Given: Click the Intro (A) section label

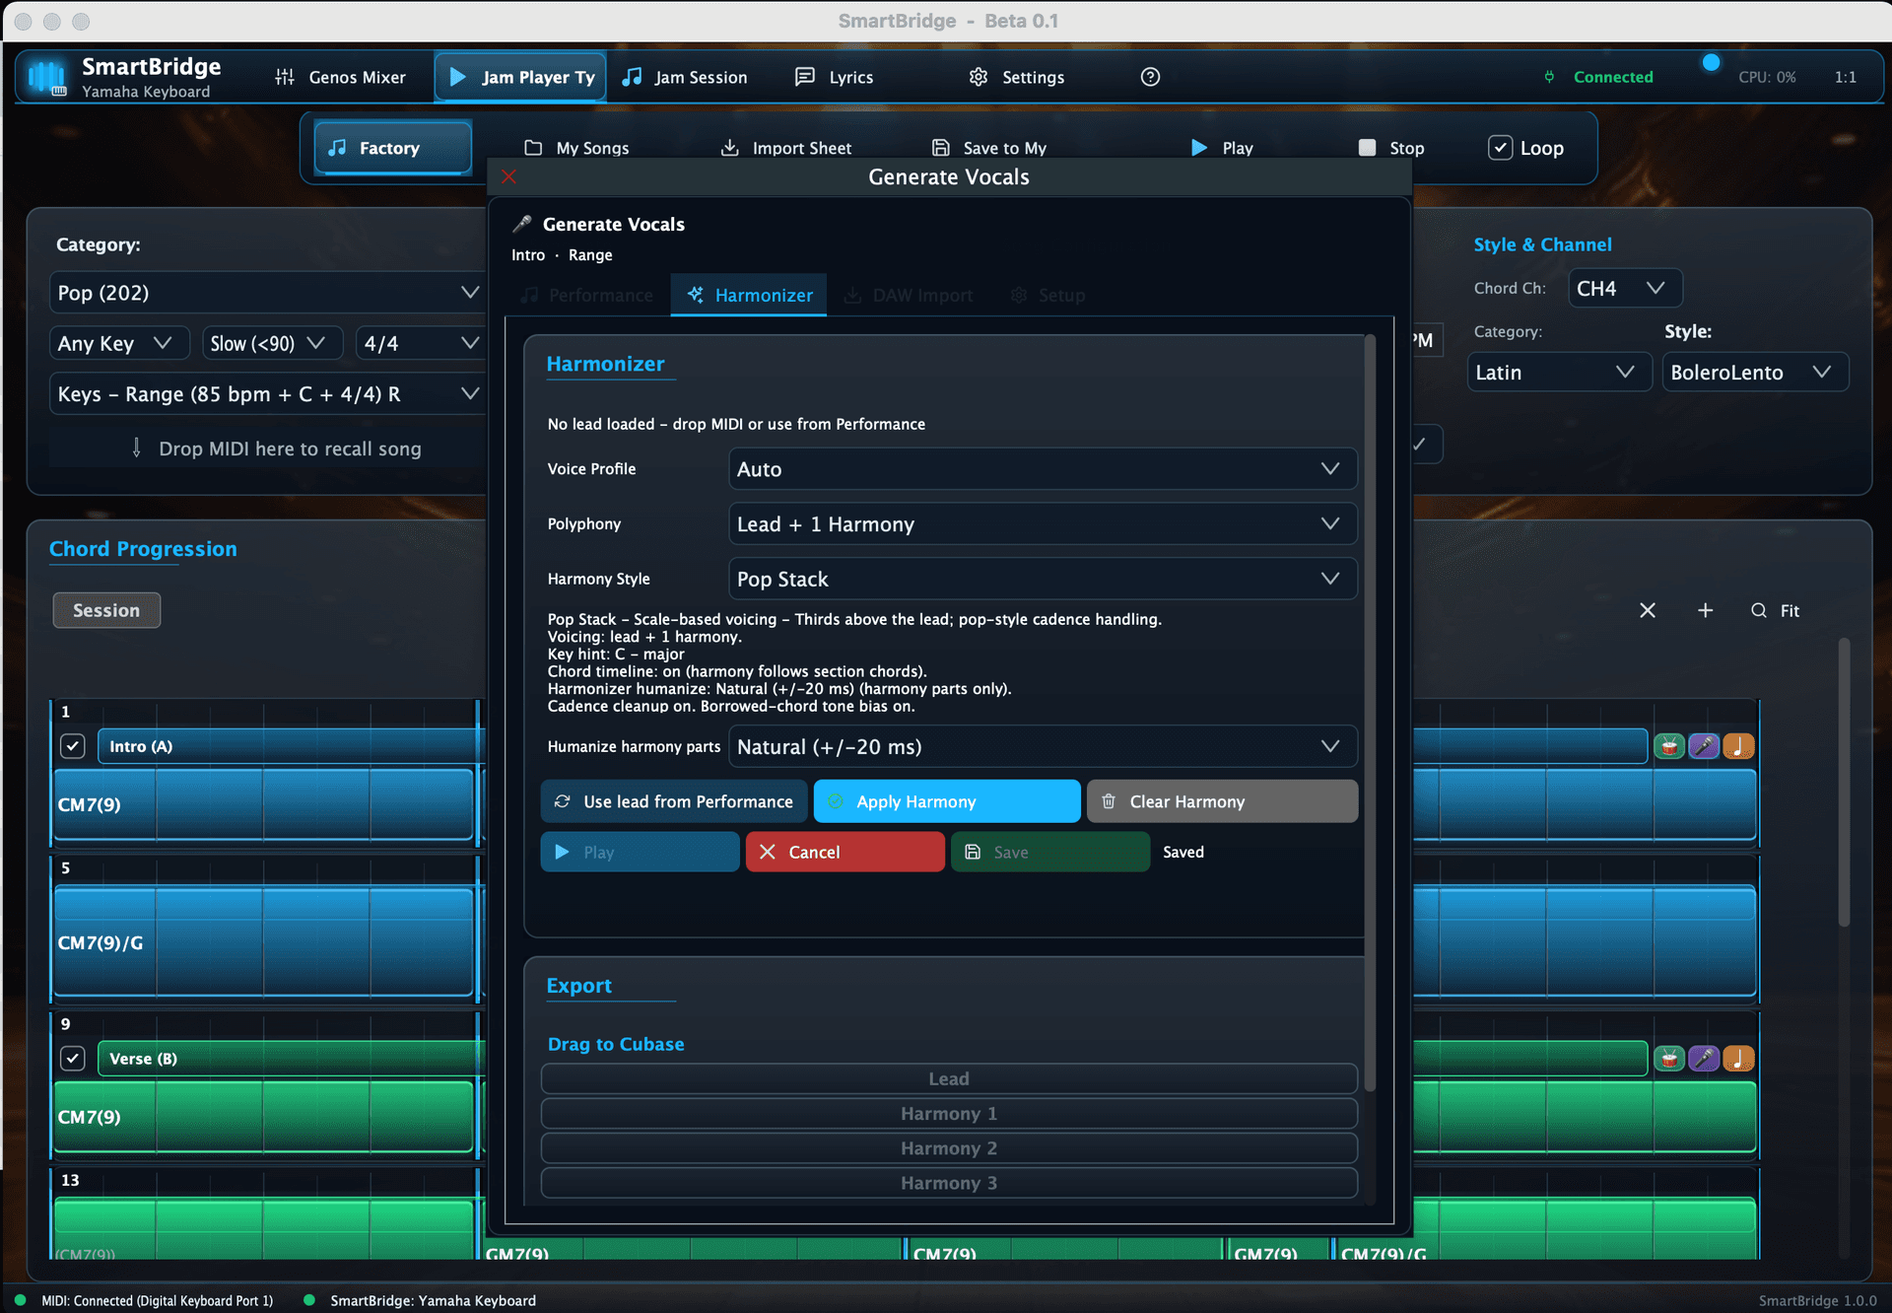Looking at the screenshot, I should tap(141, 746).
